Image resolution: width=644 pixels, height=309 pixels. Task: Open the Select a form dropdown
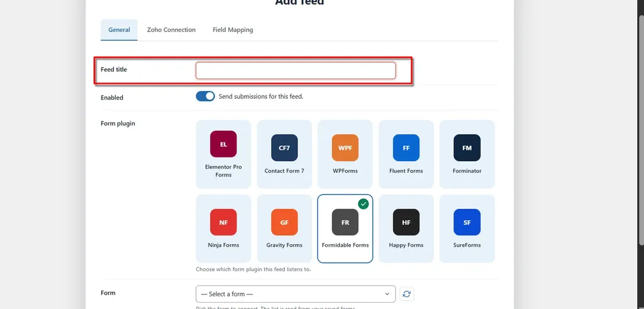coord(296,294)
